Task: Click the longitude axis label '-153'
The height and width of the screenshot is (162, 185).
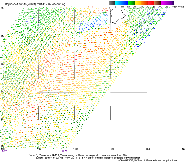Action: pos(147,149)
